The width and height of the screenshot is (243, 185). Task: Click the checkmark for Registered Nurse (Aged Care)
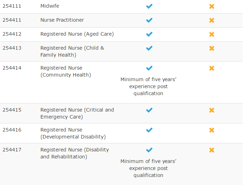coord(149,34)
